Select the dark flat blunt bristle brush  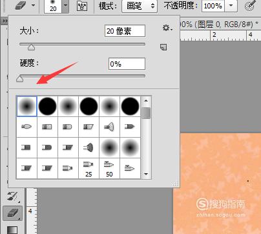coord(26,147)
